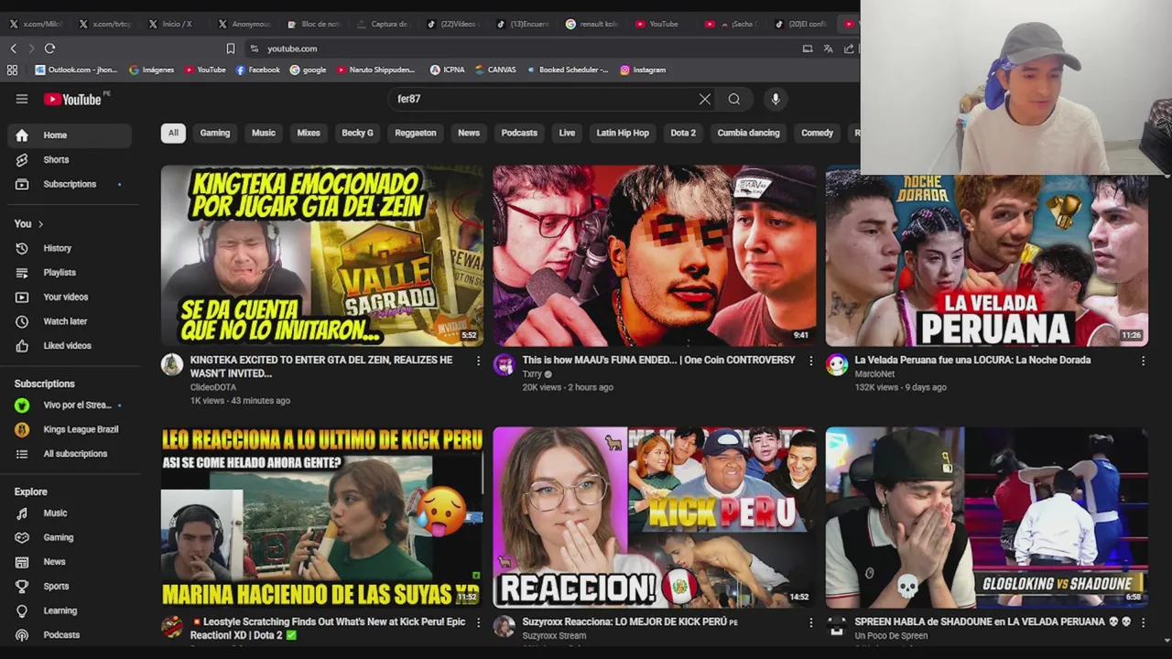Select the Mixes filter chip
1172x659 pixels.
309,133
